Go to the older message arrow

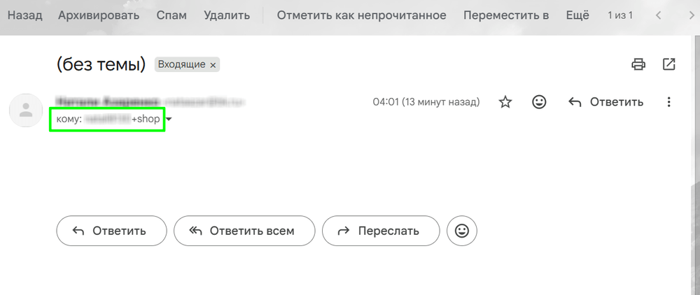(684, 15)
